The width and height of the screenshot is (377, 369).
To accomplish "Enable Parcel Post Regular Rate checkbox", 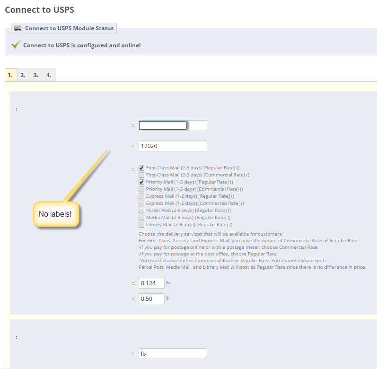I will point(141,211).
